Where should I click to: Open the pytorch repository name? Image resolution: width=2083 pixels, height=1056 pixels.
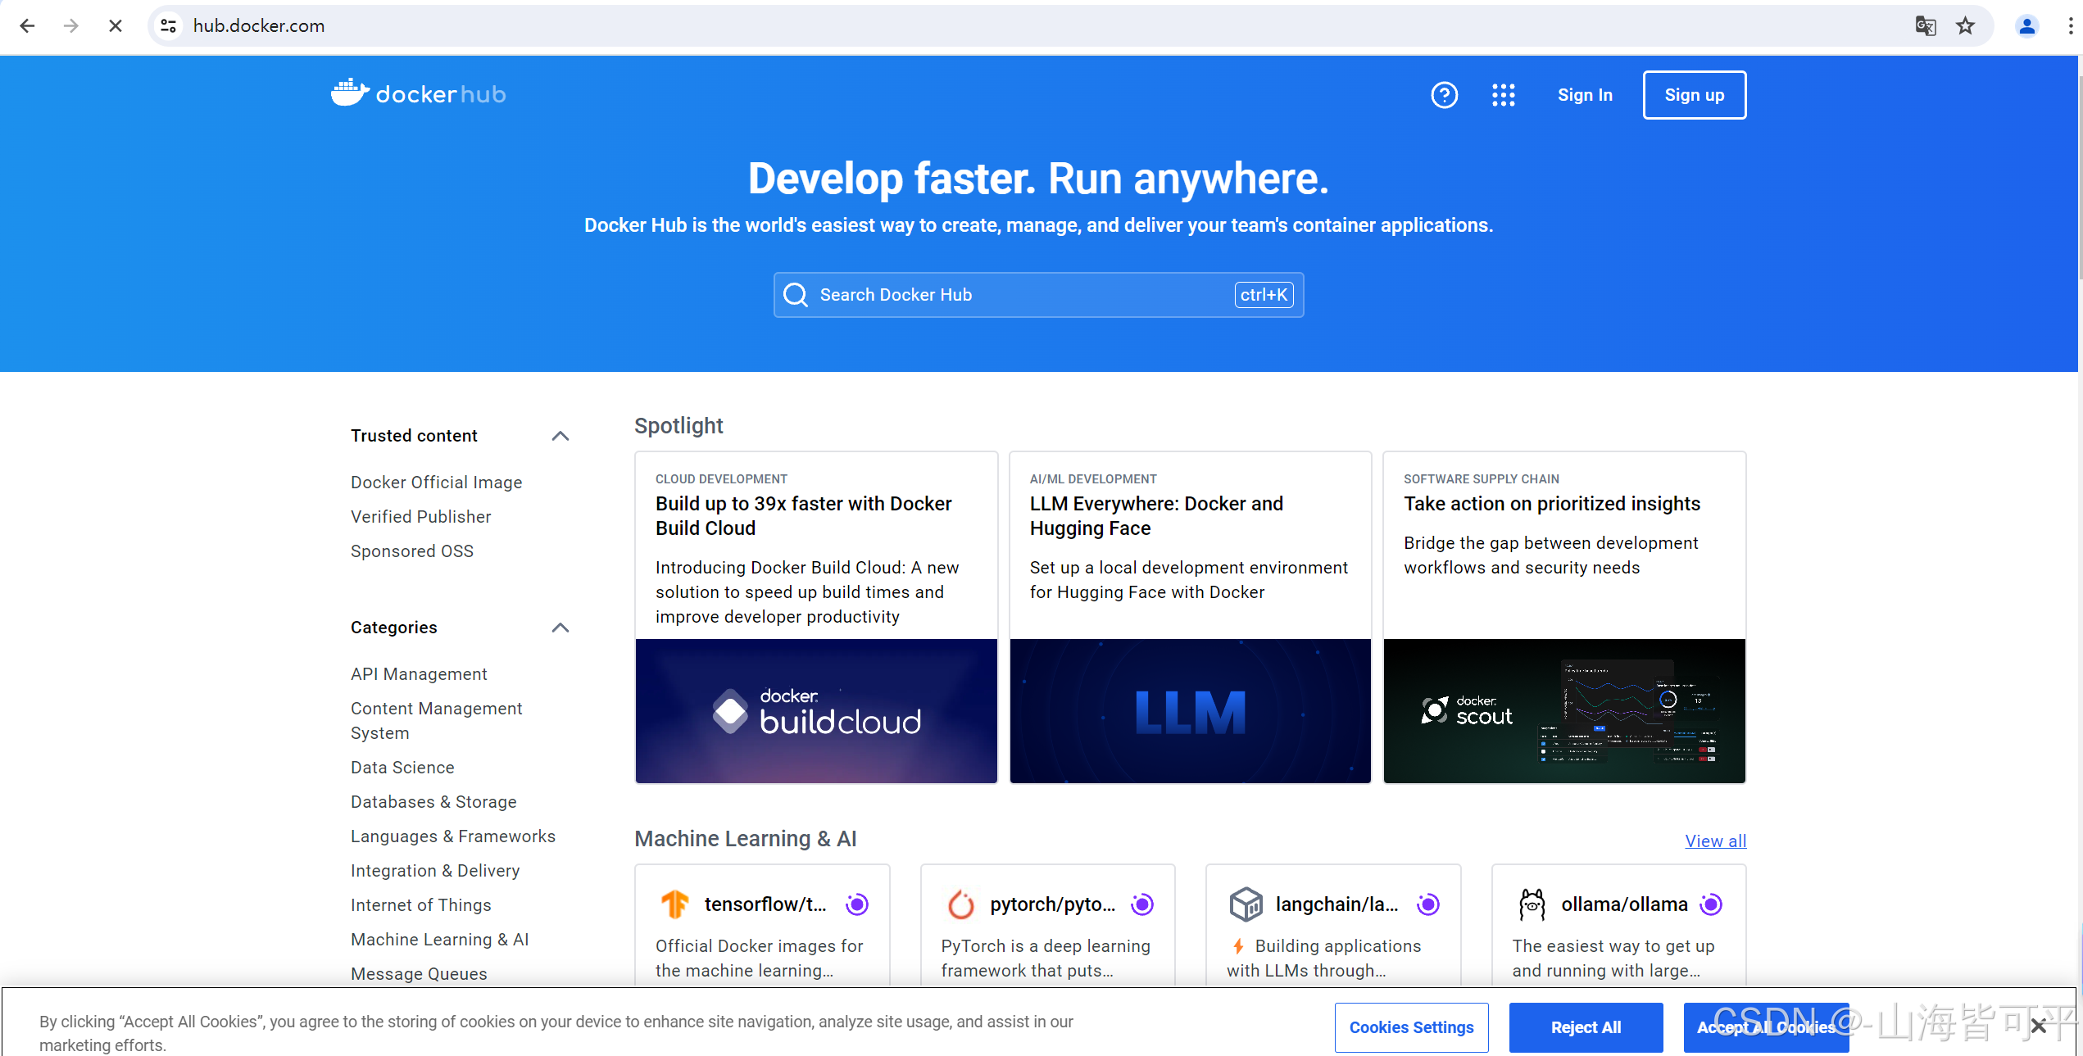(x=1052, y=904)
